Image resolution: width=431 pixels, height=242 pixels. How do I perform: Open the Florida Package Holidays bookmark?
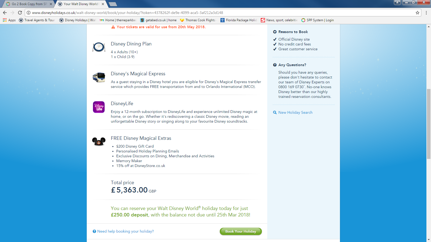238,20
